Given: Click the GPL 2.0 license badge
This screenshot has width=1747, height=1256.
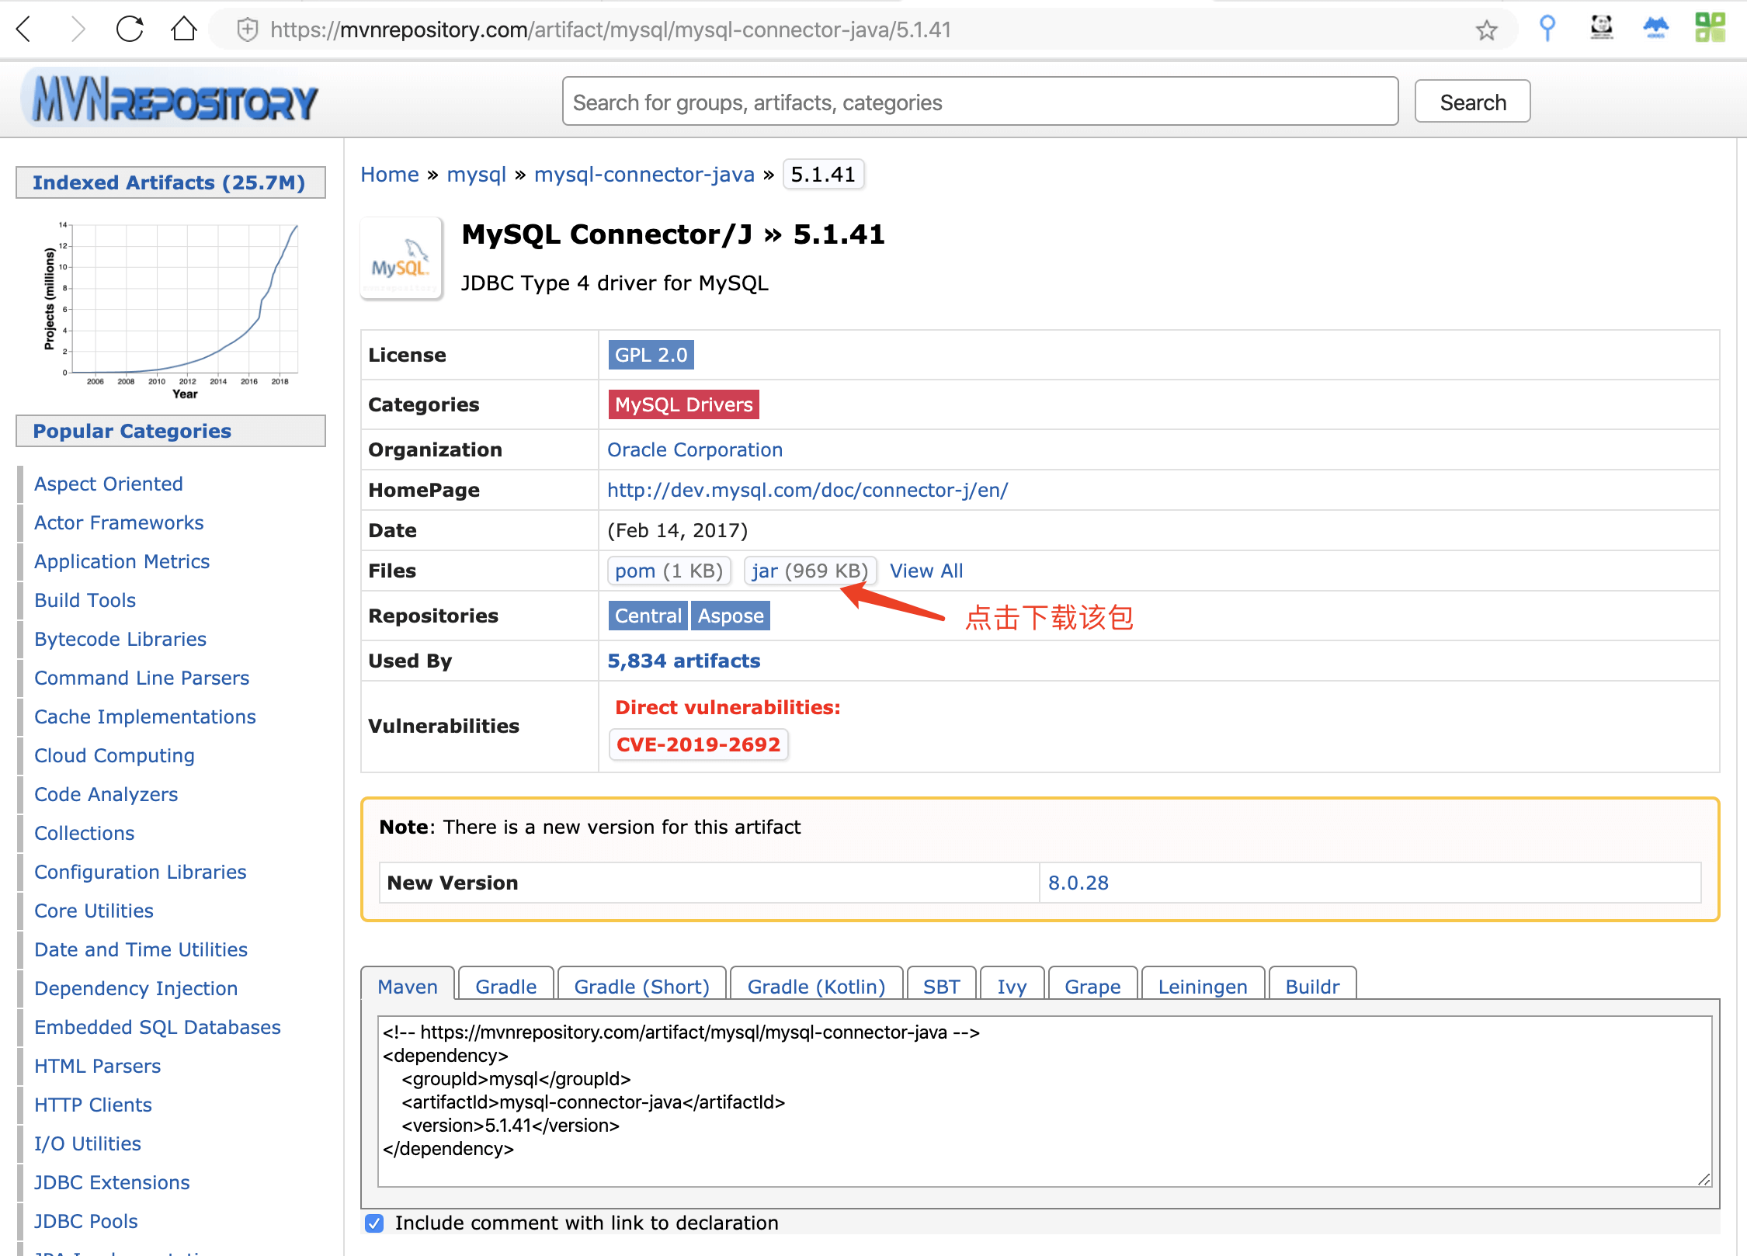Looking at the screenshot, I should point(651,355).
